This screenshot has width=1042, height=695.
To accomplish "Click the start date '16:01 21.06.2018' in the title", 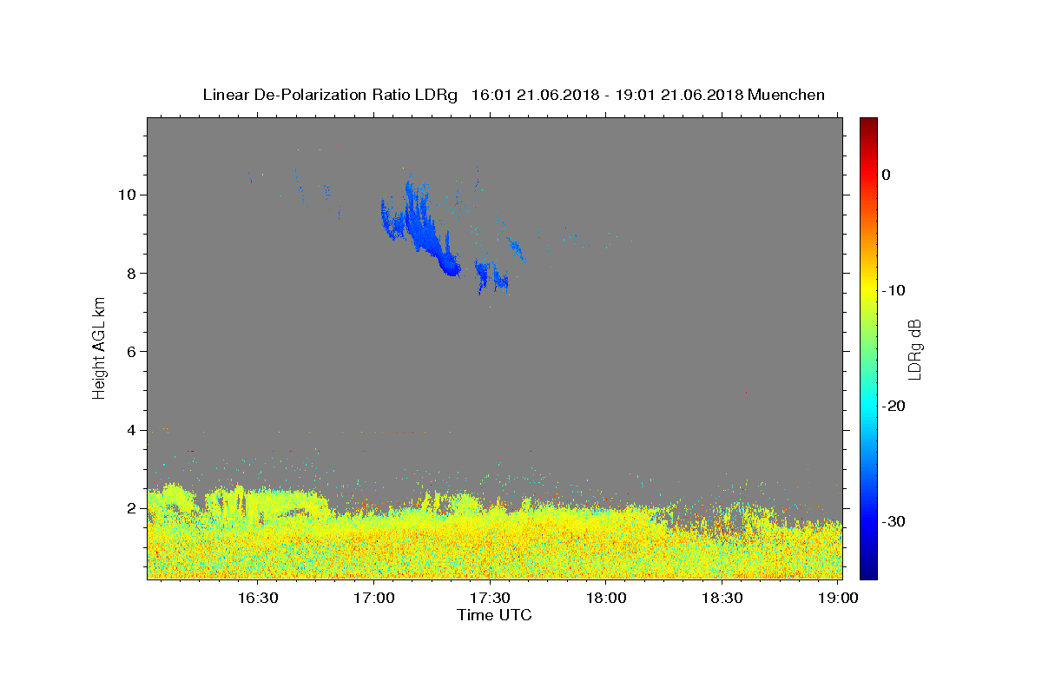I will (x=533, y=95).
